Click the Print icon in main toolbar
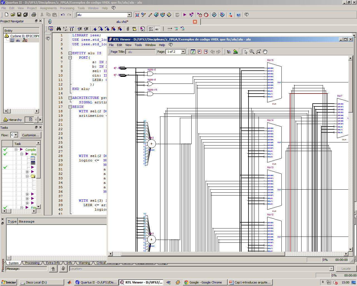This screenshot has height=286, width=357. click(x=34, y=15)
